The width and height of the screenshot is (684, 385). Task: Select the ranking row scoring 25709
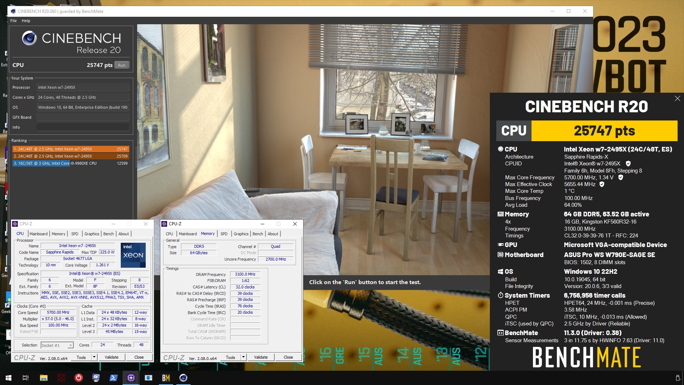coord(71,156)
